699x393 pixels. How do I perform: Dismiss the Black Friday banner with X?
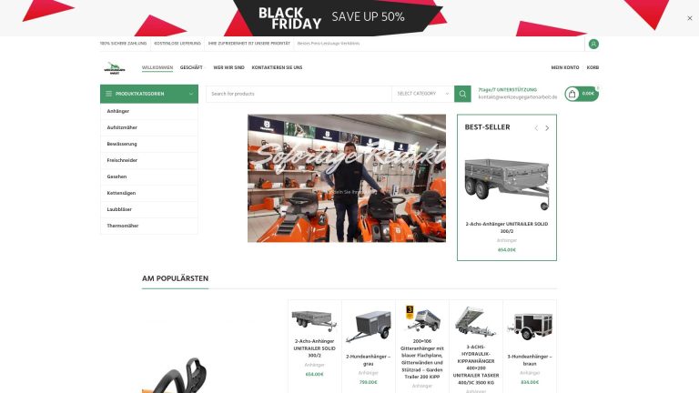tap(690, 18)
